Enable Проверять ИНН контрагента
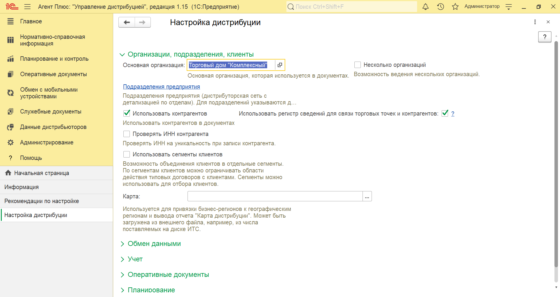560x297 pixels. click(127, 134)
